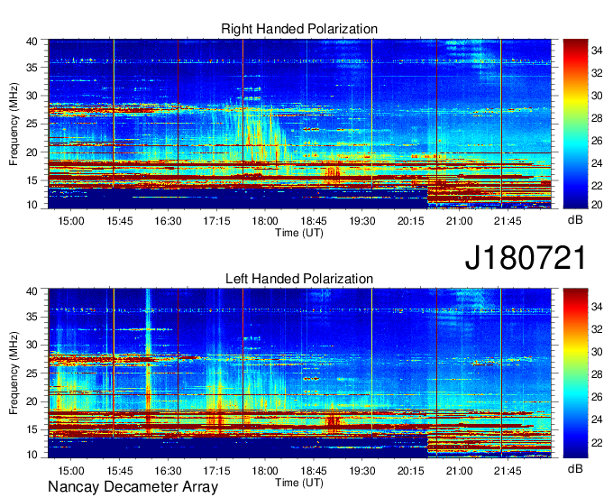This screenshot has width=613, height=498.
Task: Click the 17:15 time tick of Left Handed plot
Action: 216,471
